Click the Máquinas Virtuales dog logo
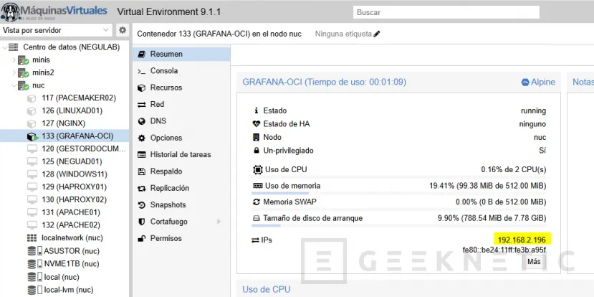Image resolution: width=594 pixels, height=297 pixels. coord(11,11)
